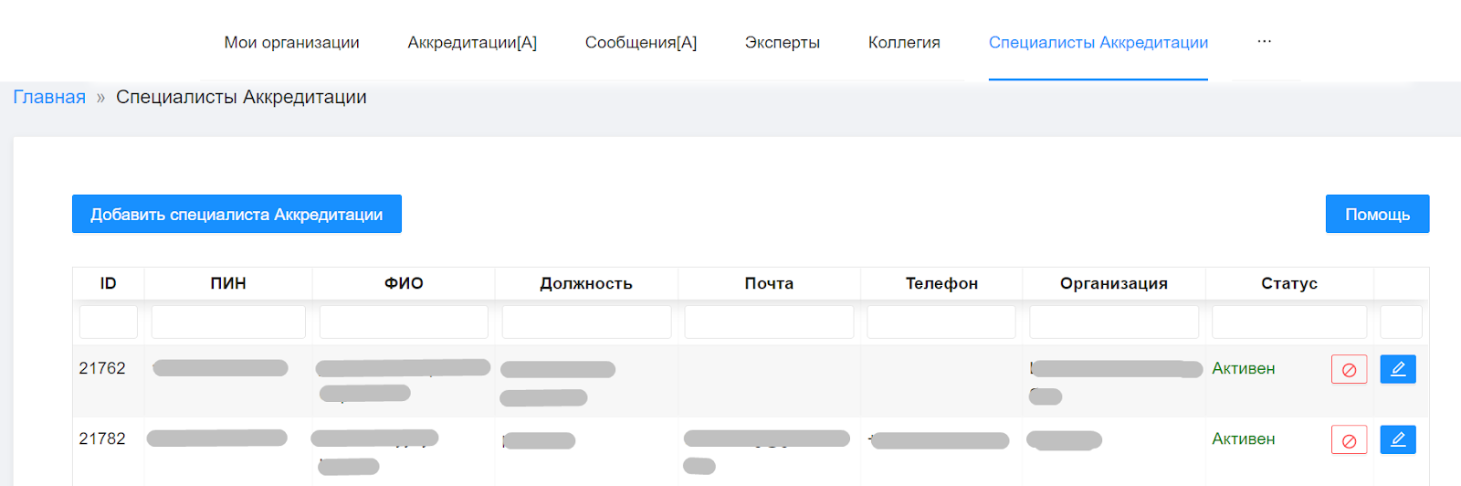This screenshot has width=1461, height=486.
Task: Click Добавить специалиста Аккредитации button
Action: pyautogui.click(x=236, y=214)
